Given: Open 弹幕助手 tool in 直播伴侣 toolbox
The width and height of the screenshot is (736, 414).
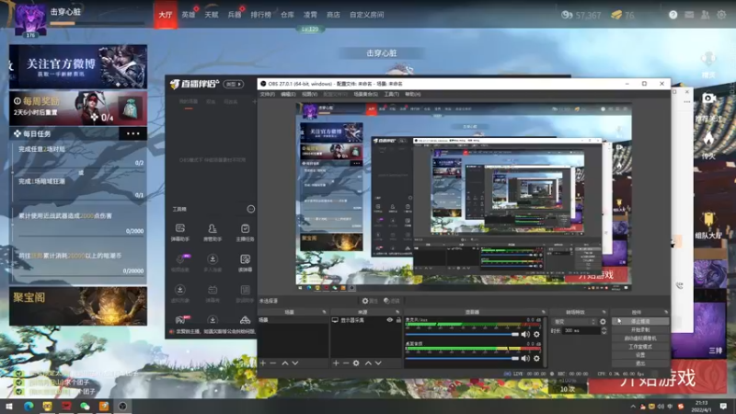Looking at the screenshot, I should [x=179, y=233].
